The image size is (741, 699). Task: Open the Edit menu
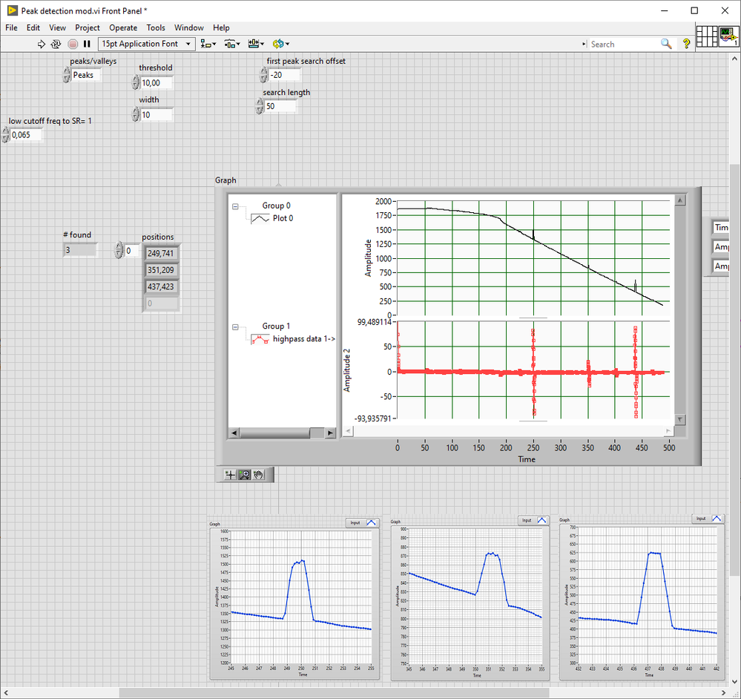33,28
